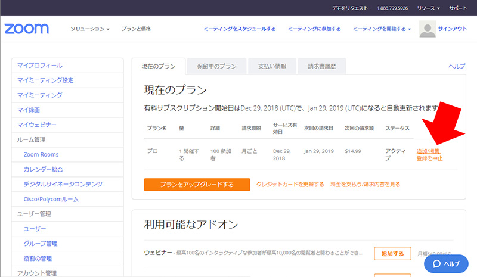Click the ミーティングをスケジュールする link
The width and height of the screenshot is (477, 277).
(239, 29)
